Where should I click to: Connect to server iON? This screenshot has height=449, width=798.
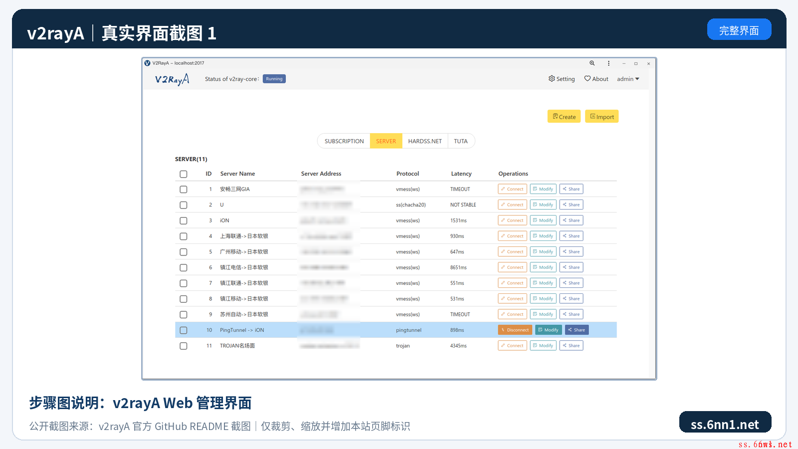512,220
